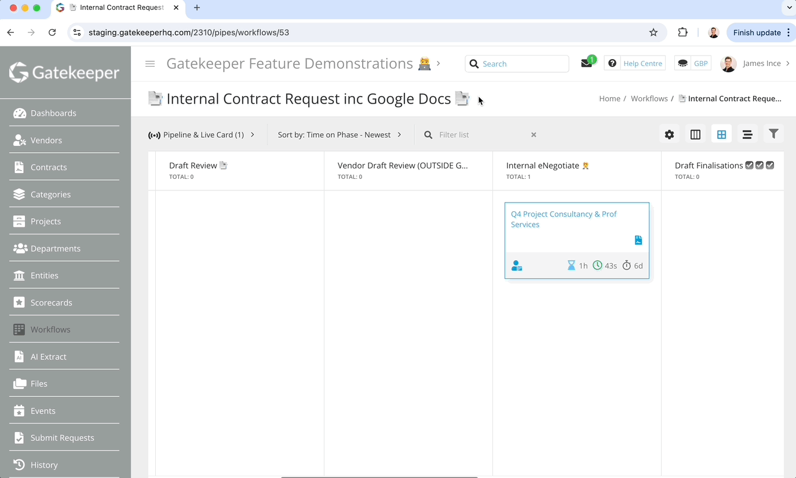Click the GBP currency indicator
Screen dimensions: 796x478
(x=692, y=62)
